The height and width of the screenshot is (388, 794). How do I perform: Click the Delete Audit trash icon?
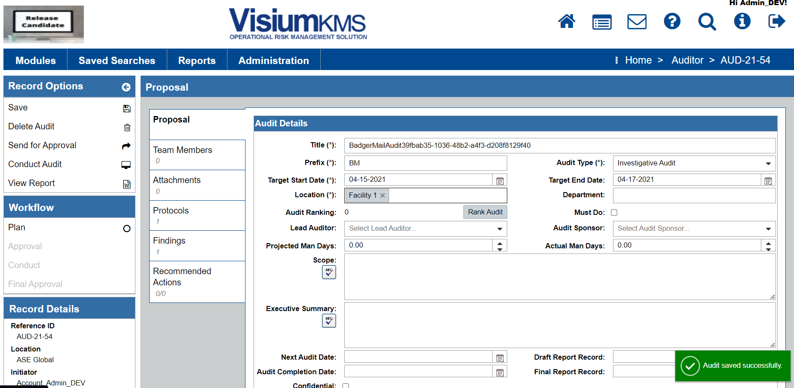click(127, 127)
